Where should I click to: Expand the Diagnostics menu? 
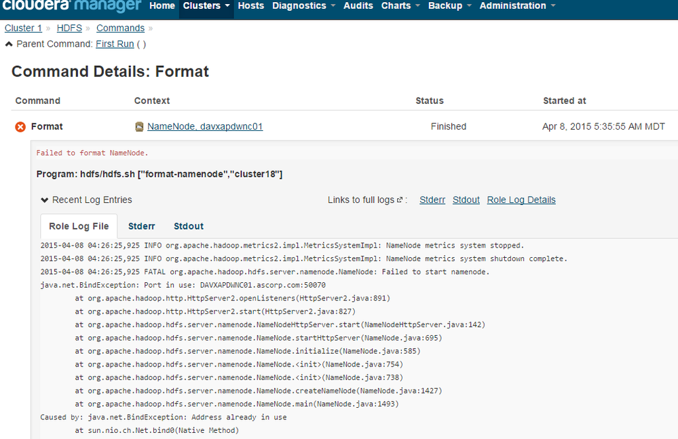point(303,6)
